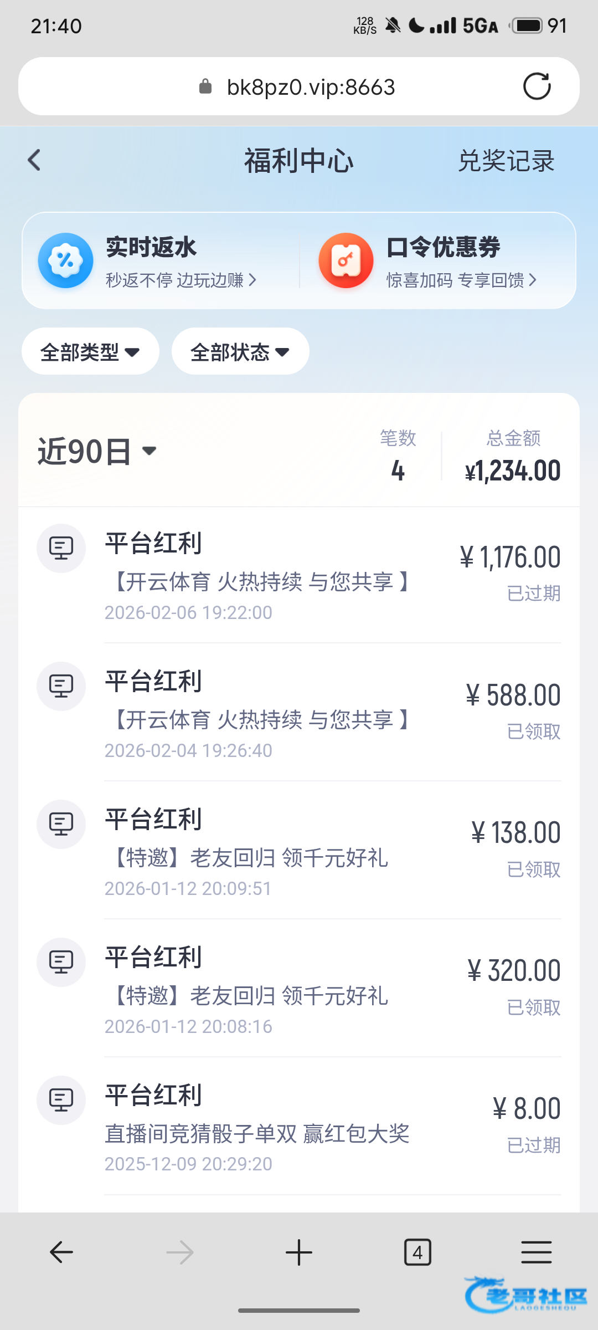Tap the back chevron beside 福利中心
Screen dimensions: 598x1330
[x=34, y=161]
